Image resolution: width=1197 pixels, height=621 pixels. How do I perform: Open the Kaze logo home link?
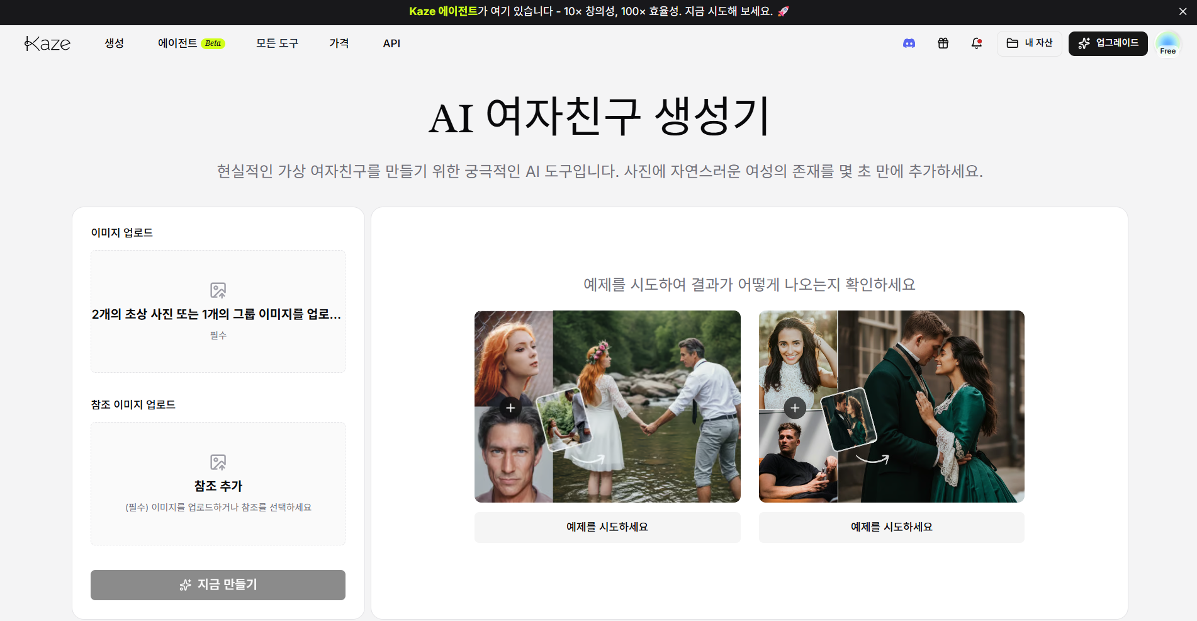tap(47, 43)
